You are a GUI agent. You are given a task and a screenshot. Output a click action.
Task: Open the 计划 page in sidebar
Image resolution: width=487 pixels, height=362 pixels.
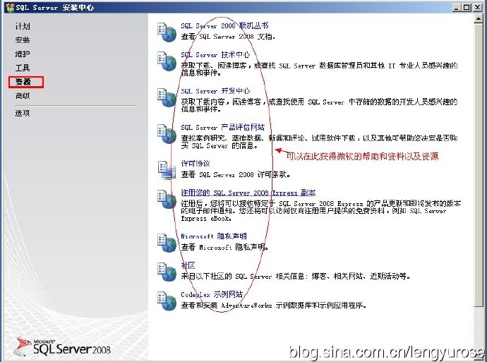23,26
